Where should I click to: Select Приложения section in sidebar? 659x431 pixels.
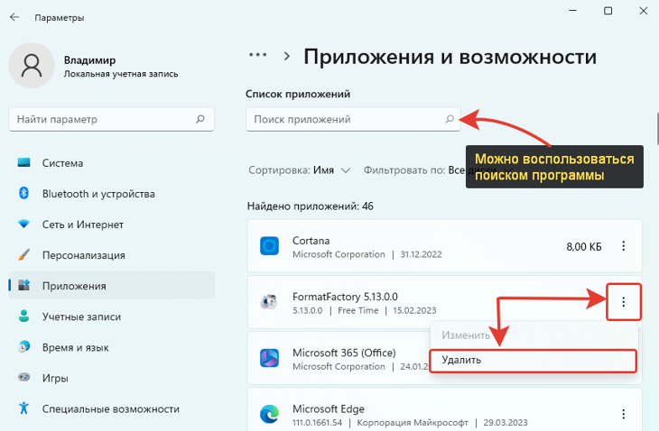111,286
